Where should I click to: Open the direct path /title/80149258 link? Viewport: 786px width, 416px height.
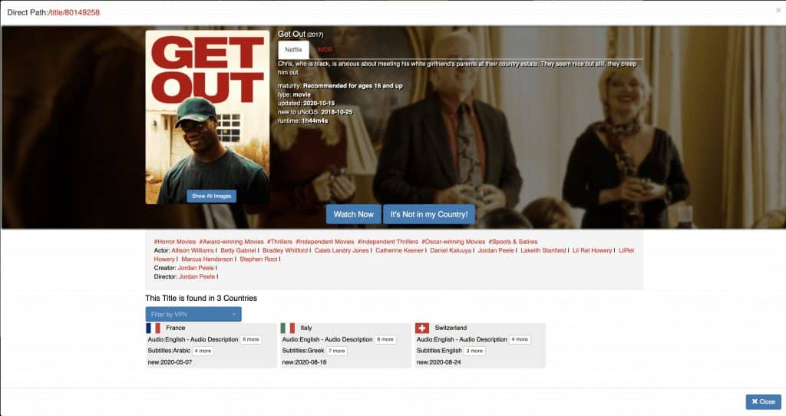(x=74, y=12)
